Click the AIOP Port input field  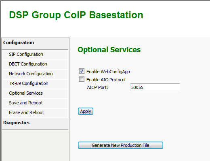[155, 87]
